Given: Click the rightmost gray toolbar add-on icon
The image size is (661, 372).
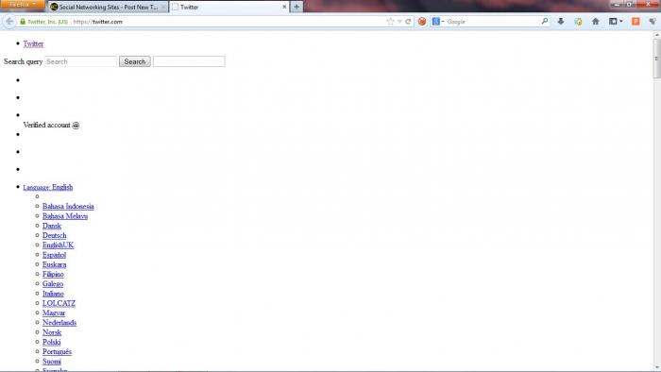Looking at the screenshot, I should (x=653, y=22).
